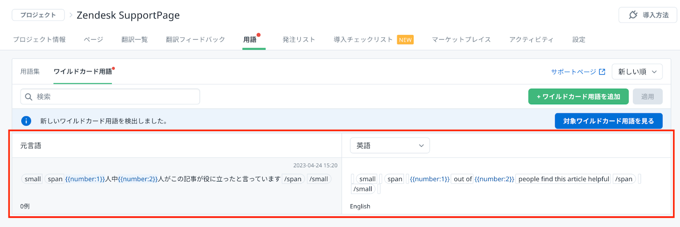Expand the 英語 language dropdown

(389, 146)
